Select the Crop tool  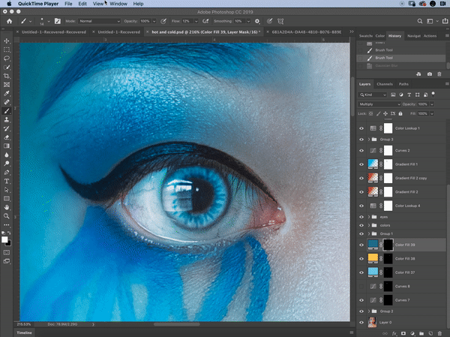[7, 76]
